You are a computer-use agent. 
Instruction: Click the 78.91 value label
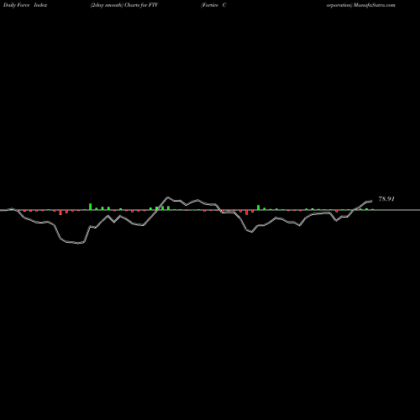[x=386, y=199]
